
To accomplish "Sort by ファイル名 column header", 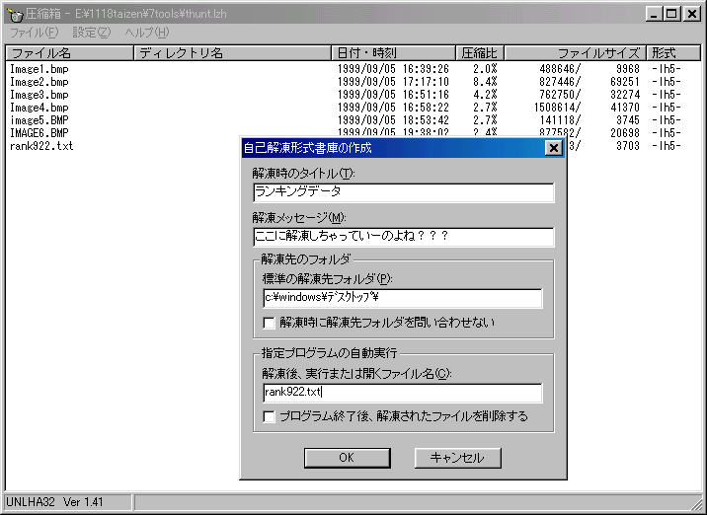I will tap(69, 52).
